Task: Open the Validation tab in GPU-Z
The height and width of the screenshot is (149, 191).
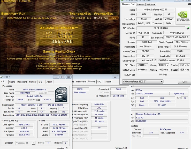Action: pyautogui.click(x=151, y=4)
